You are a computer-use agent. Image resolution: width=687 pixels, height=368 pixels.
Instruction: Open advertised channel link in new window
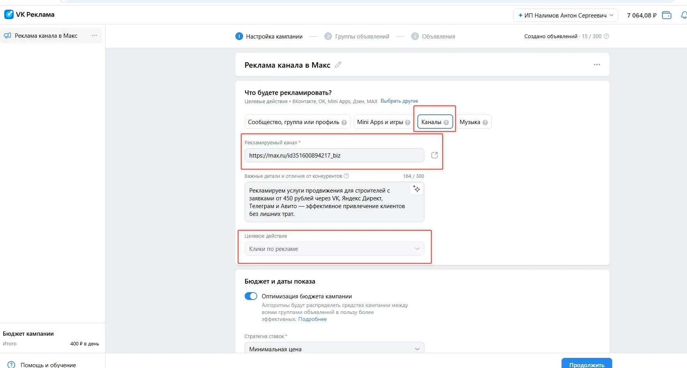tap(434, 155)
